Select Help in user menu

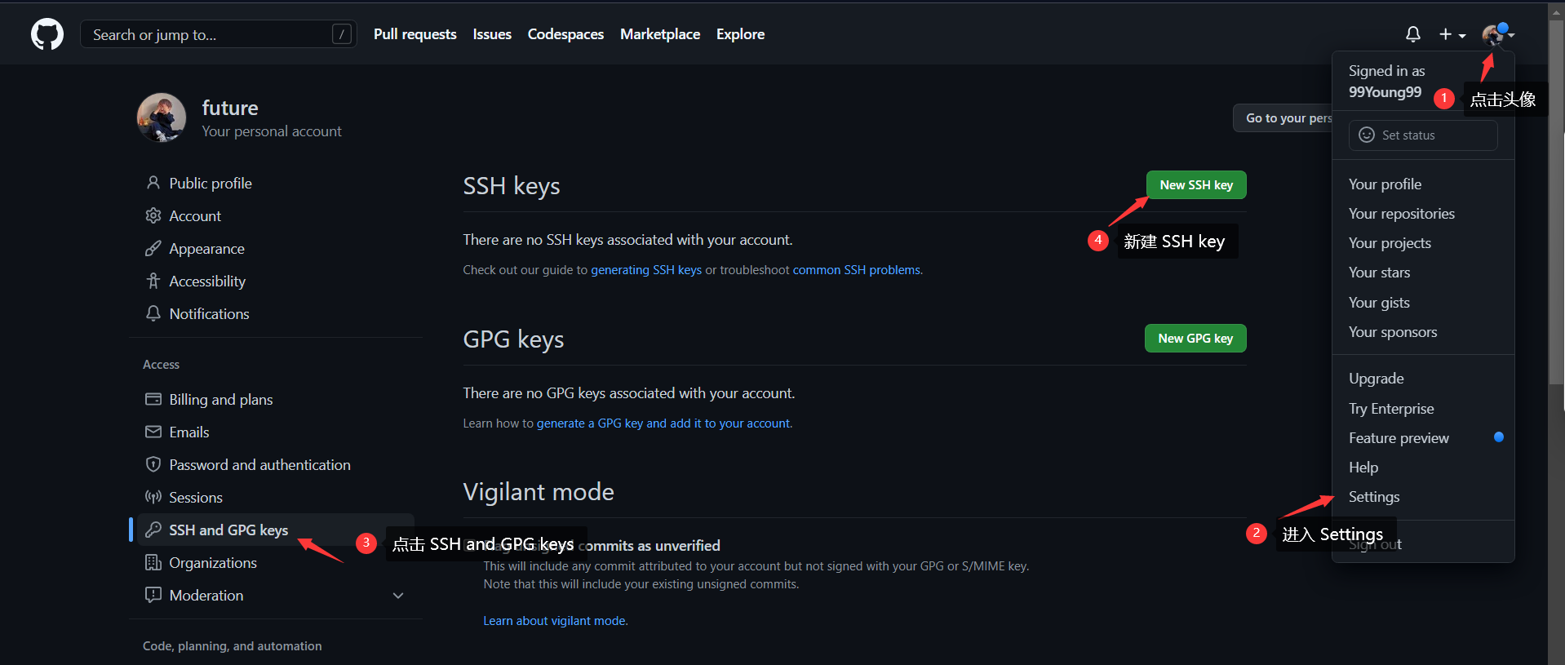pos(1363,468)
